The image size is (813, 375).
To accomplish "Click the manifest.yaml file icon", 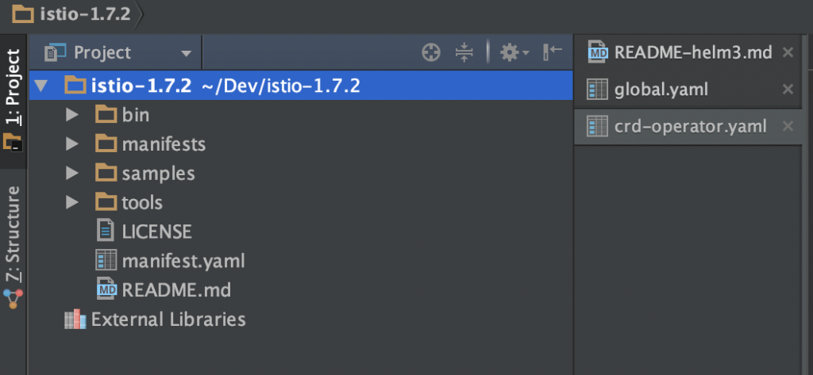I will click(106, 260).
